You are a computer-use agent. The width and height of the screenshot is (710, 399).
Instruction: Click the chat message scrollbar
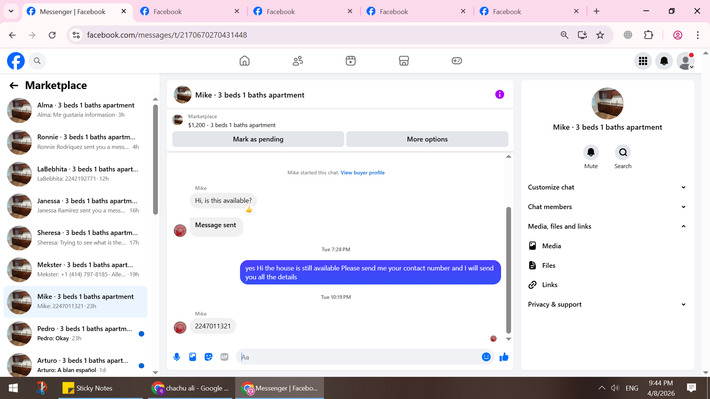pyautogui.click(x=508, y=270)
